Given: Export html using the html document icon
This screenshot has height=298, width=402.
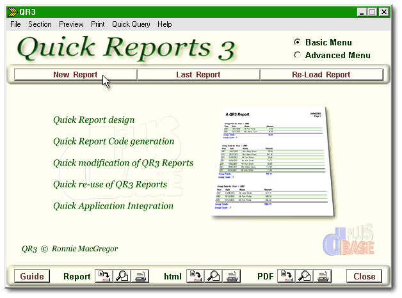Looking at the screenshot, I should point(195,276).
